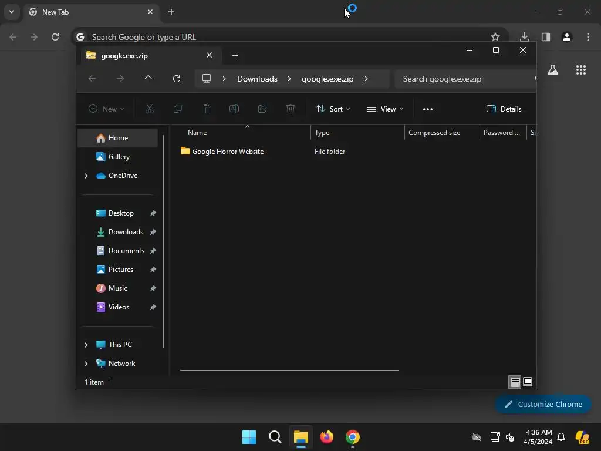Refresh the Explorer folder view

(177, 79)
